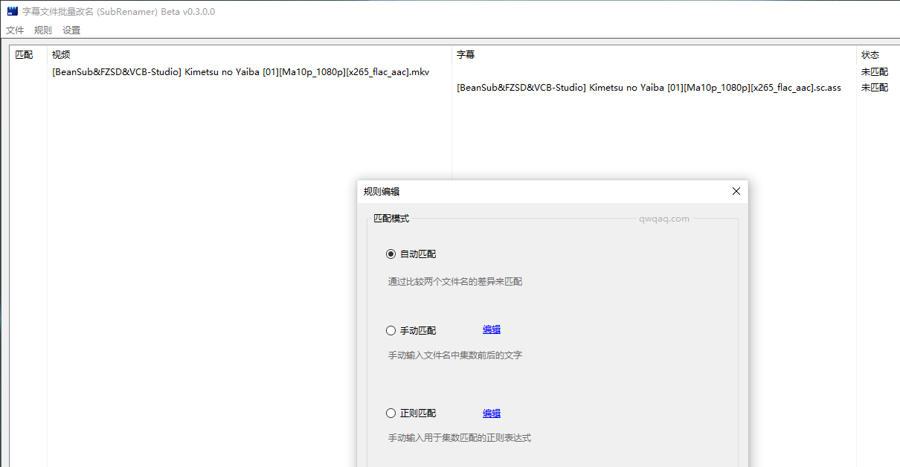
Task: Select the .sc.ass subtitle file entry
Action: [649, 88]
